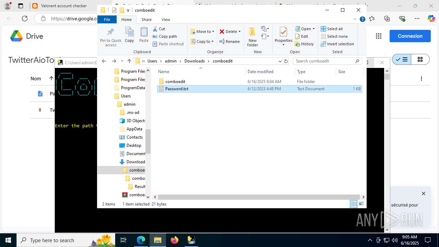The height and width of the screenshot is (247, 439).
Task: Click navigation tree scroll down arrow
Action: coord(148,197)
